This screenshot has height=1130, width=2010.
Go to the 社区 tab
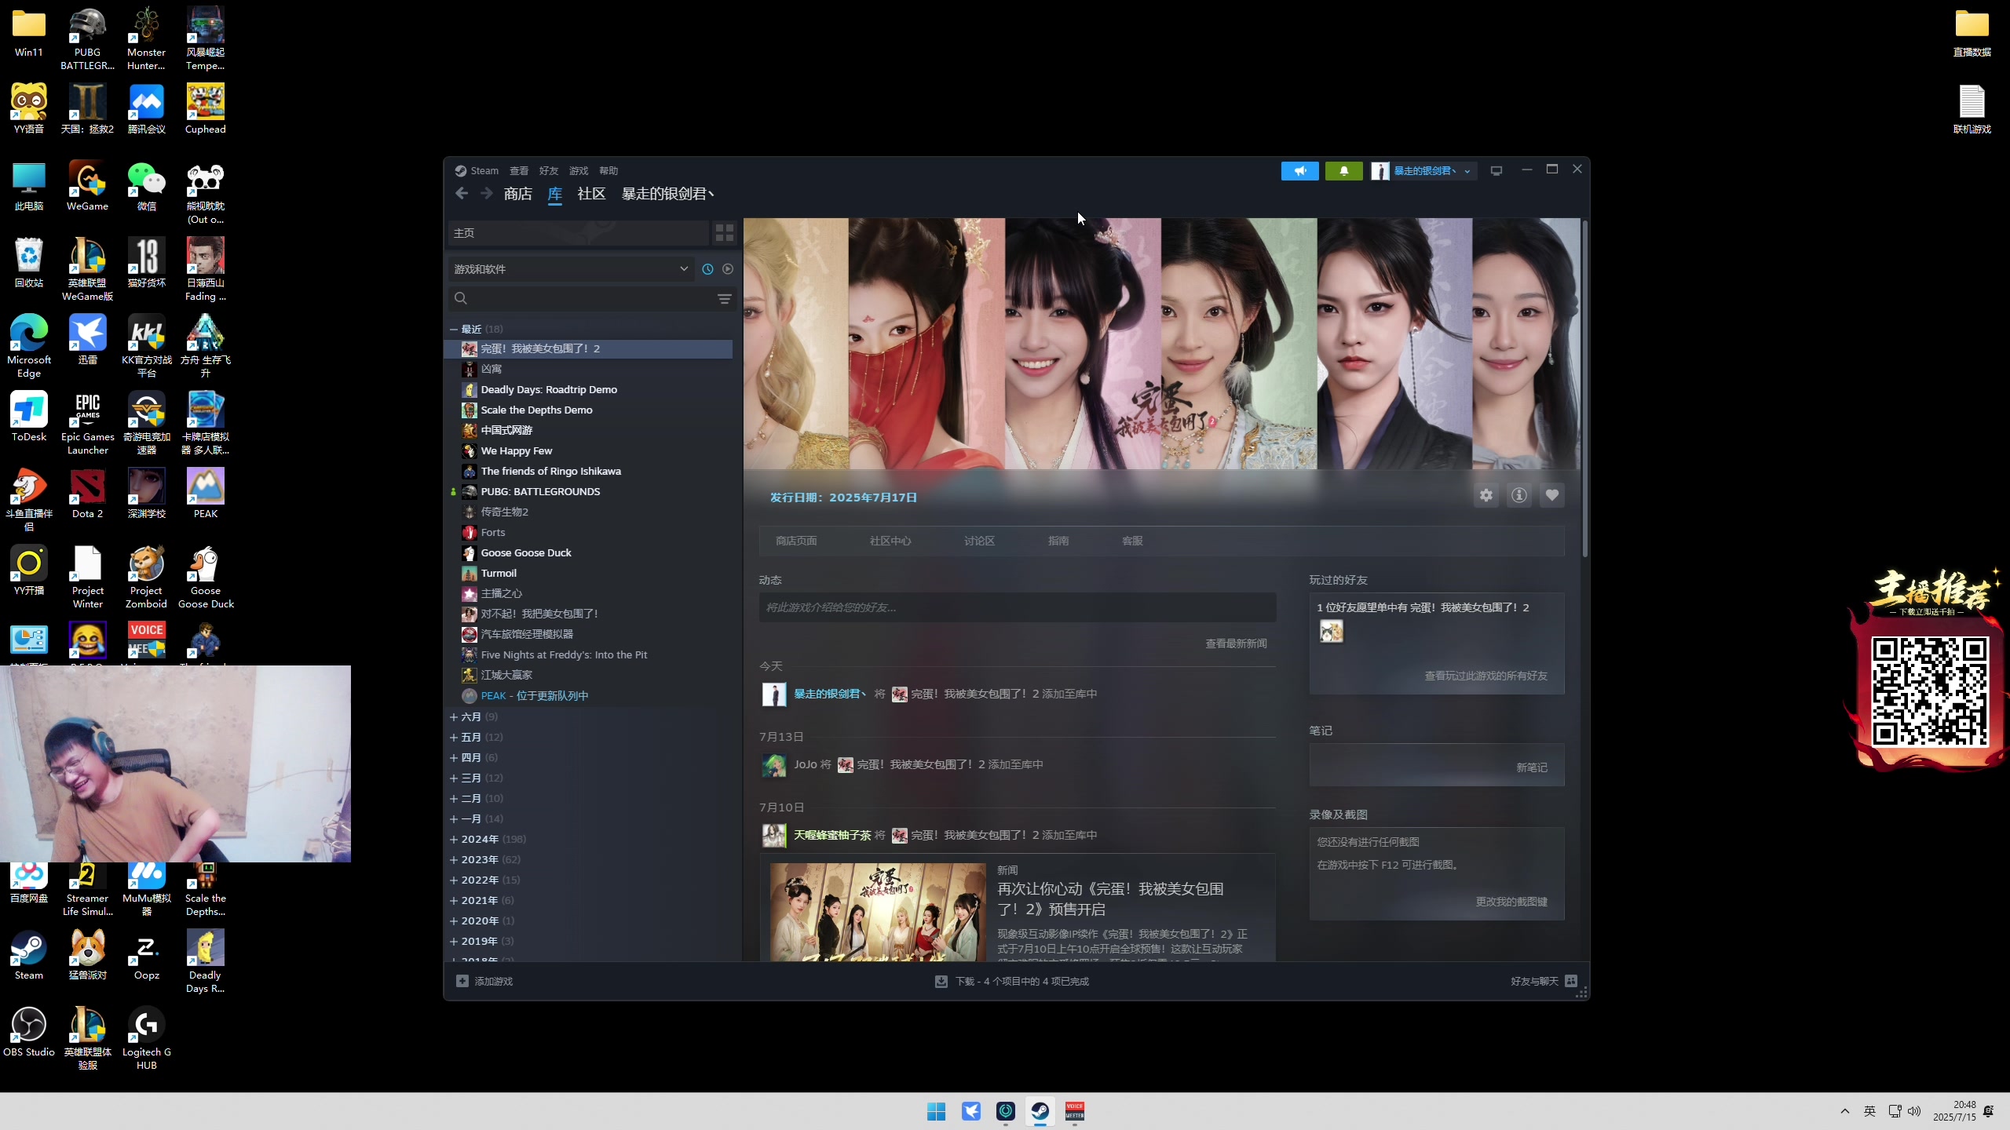[x=591, y=193]
